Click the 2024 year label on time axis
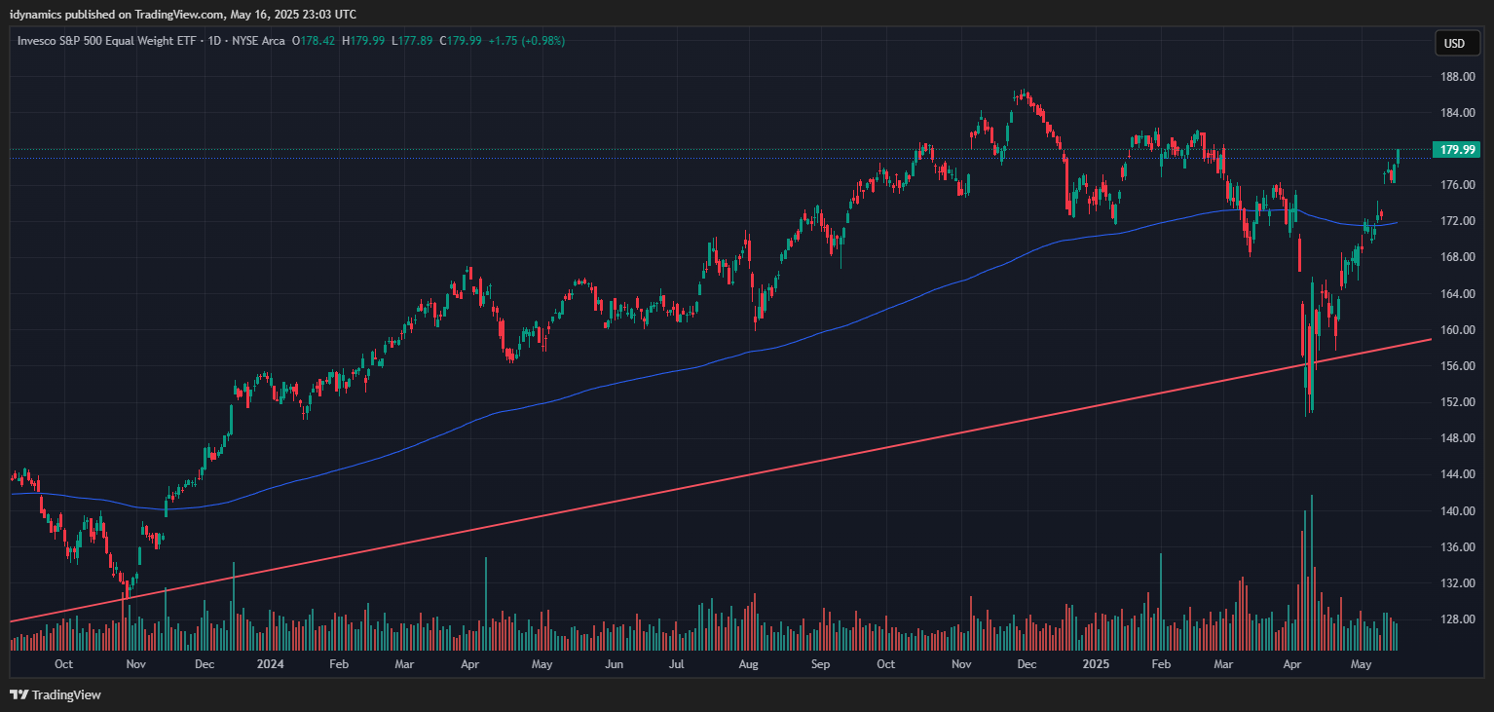Screen dimensions: 1494x712 tap(270, 664)
